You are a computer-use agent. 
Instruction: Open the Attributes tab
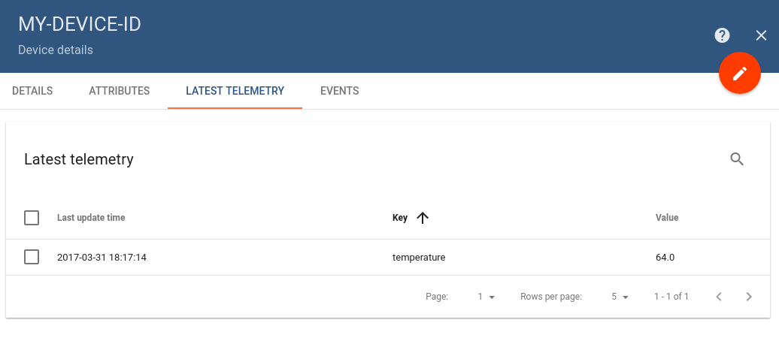click(x=120, y=91)
